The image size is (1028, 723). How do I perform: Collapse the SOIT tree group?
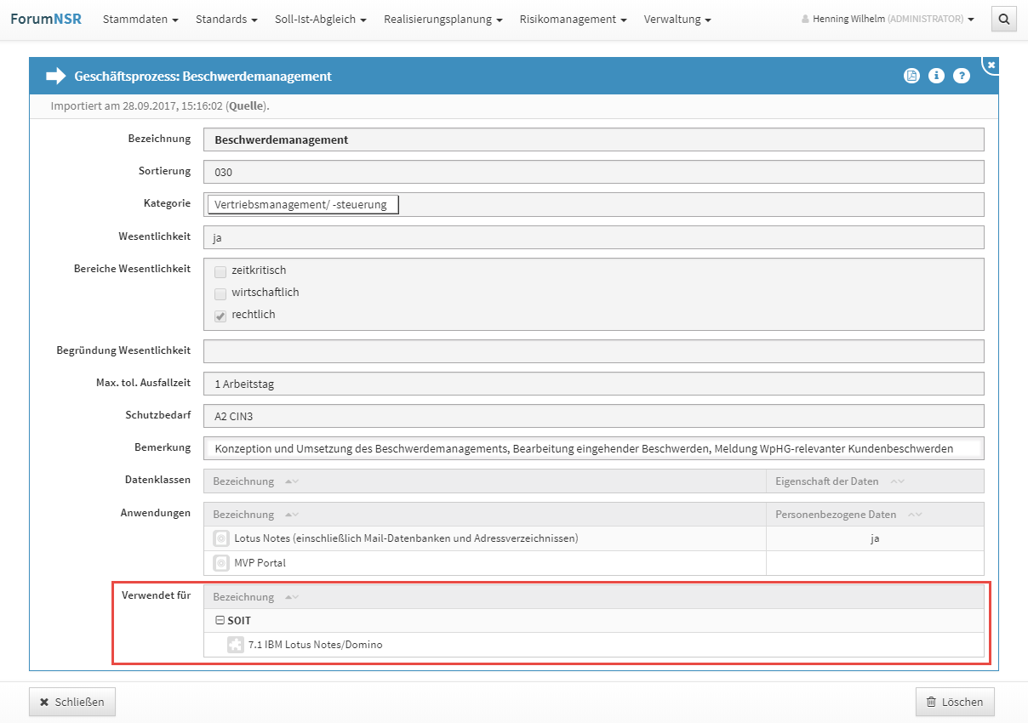(220, 621)
